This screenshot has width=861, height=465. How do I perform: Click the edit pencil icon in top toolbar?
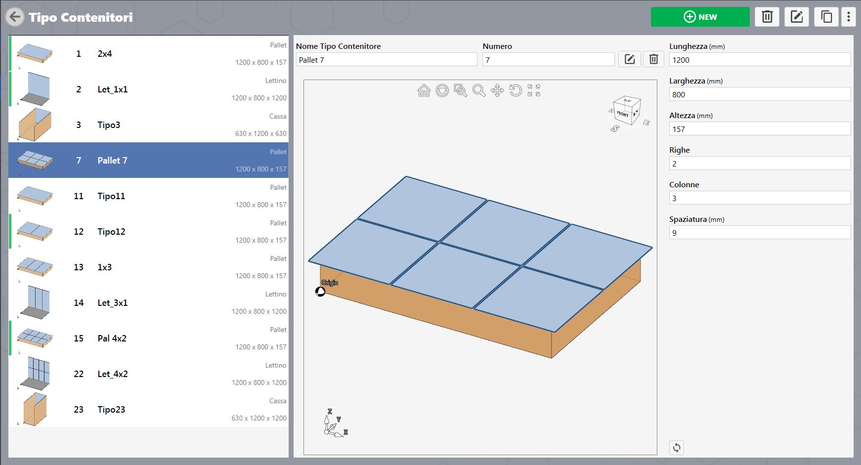point(797,17)
